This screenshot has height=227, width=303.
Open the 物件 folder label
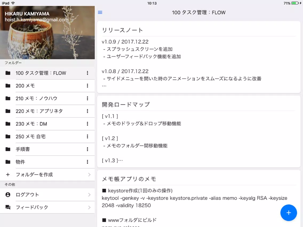click(20, 162)
